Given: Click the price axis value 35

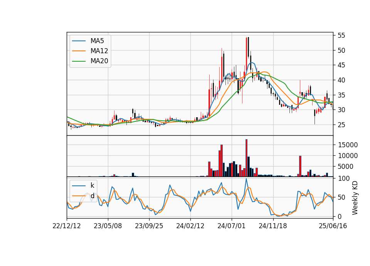Looking at the screenshot, I should point(341,95).
